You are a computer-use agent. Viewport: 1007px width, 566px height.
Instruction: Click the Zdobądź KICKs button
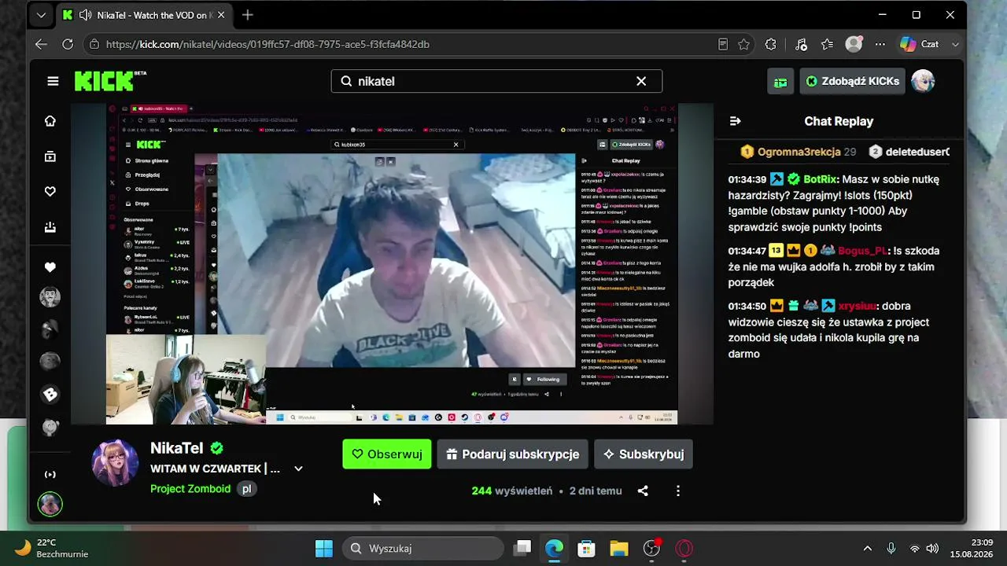853,81
